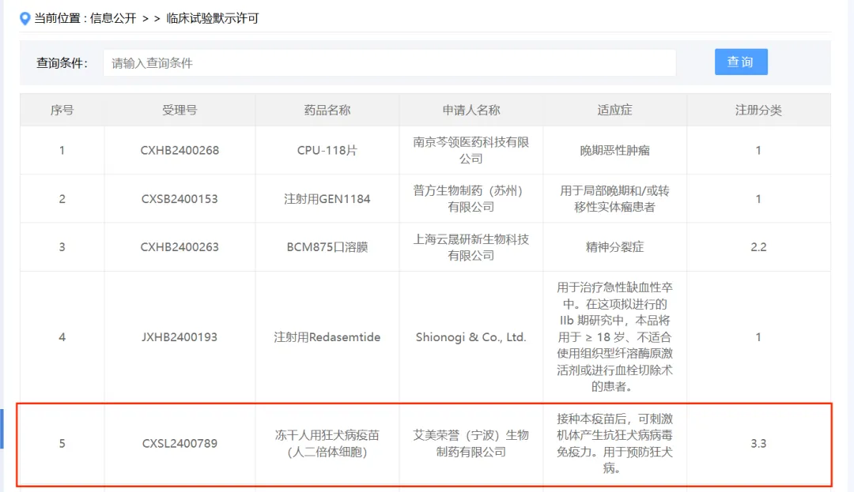Click the 受理号 column header
Screen dimensions: 854x492
click(x=179, y=110)
